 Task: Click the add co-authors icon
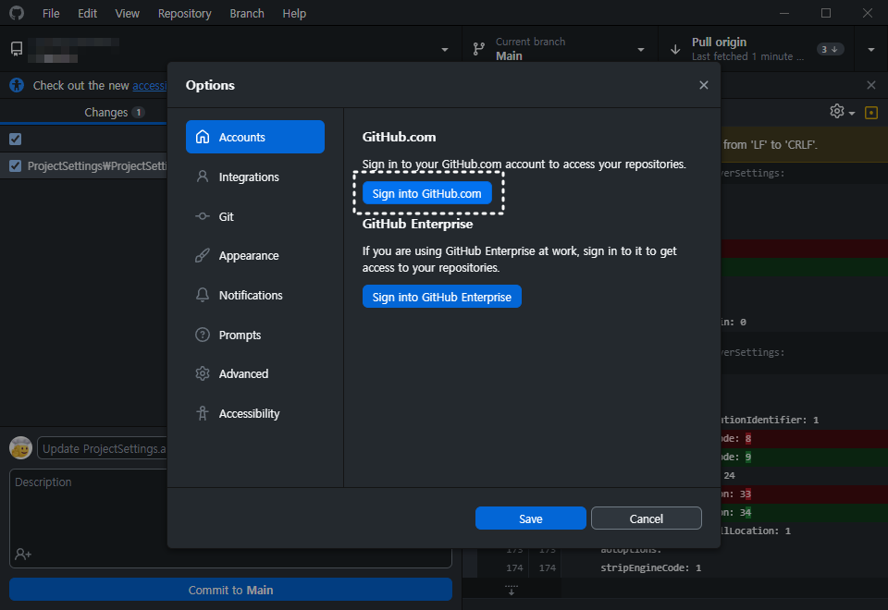click(23, 554)
